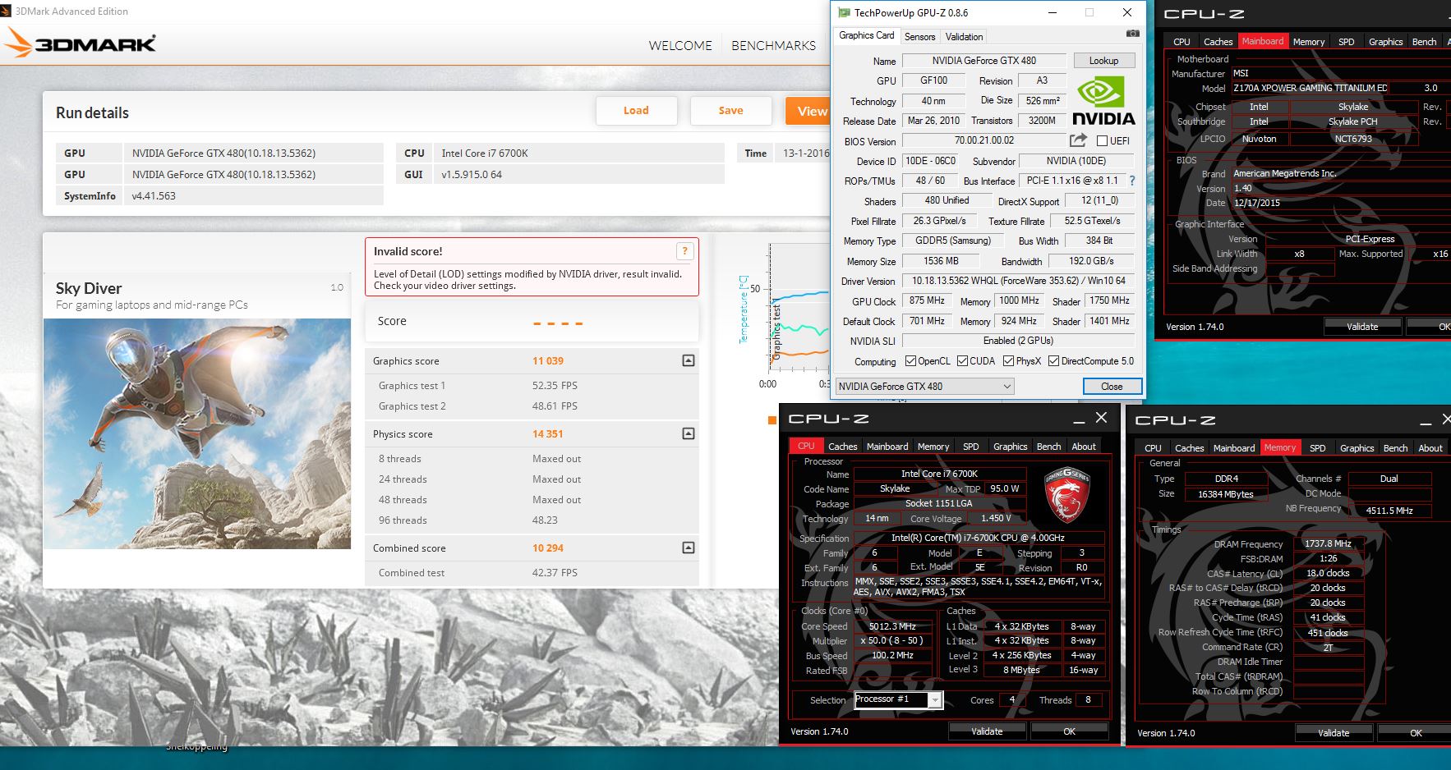This screenshot has height=770, width=1451.
Task: Open Memory tab in CPU-Z Mainboard window
Action: pyautogui.click(x=1308, y=42)
